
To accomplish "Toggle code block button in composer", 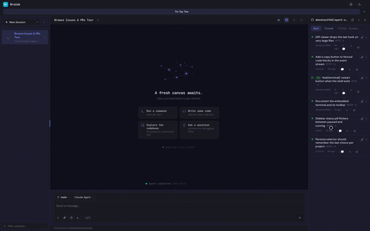I will click(88, 218).
